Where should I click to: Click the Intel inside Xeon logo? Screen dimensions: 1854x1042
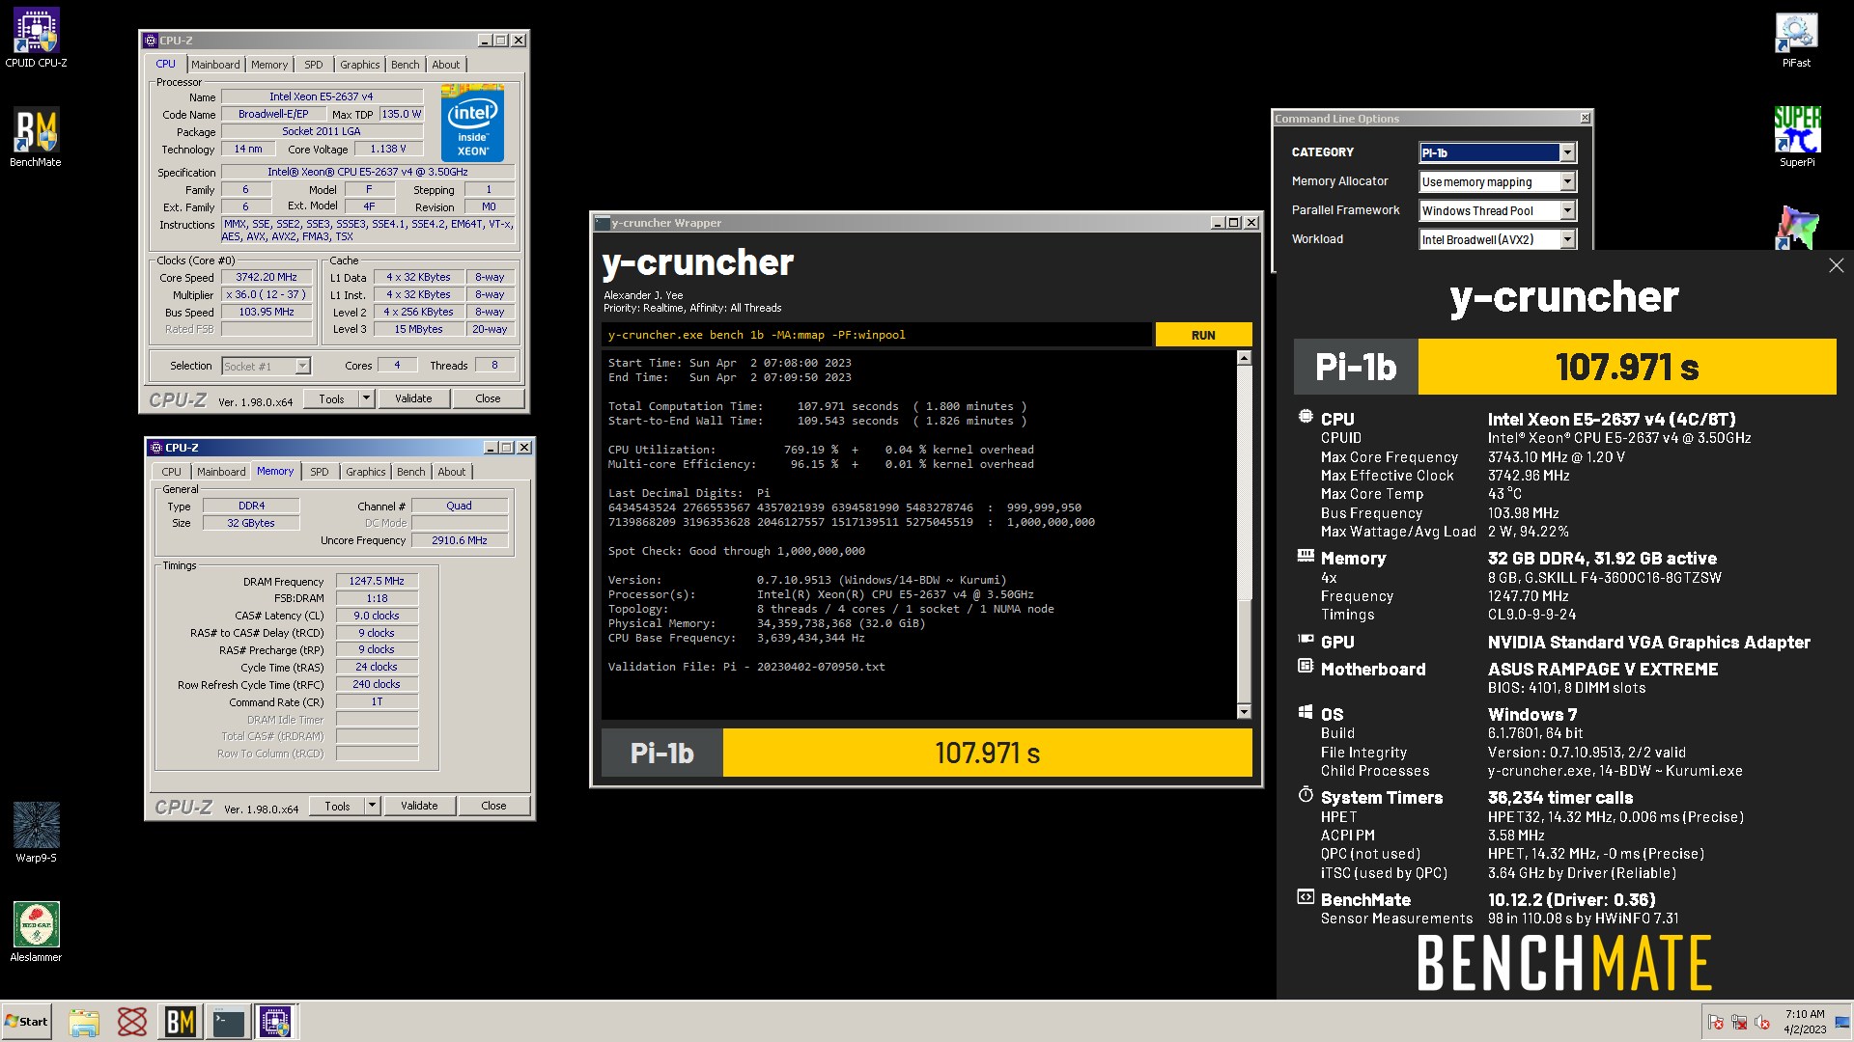[472, 123]
